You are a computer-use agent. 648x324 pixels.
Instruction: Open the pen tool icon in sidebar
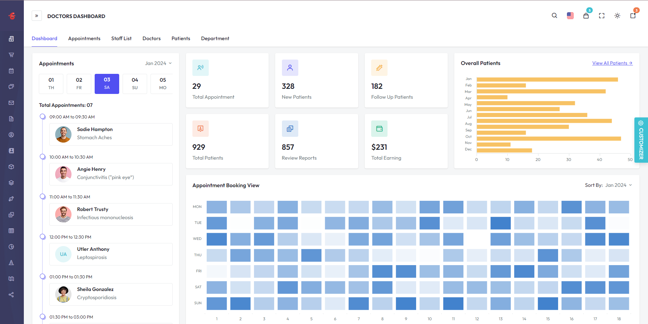point(11,199)
